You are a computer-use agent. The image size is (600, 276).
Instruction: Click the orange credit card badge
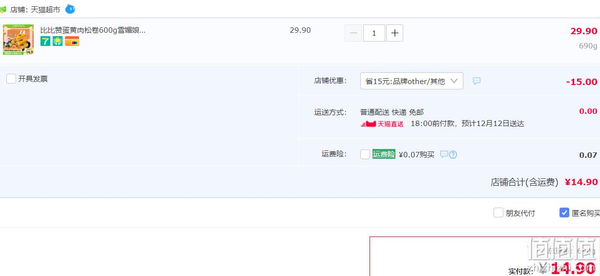click(72, 42)
